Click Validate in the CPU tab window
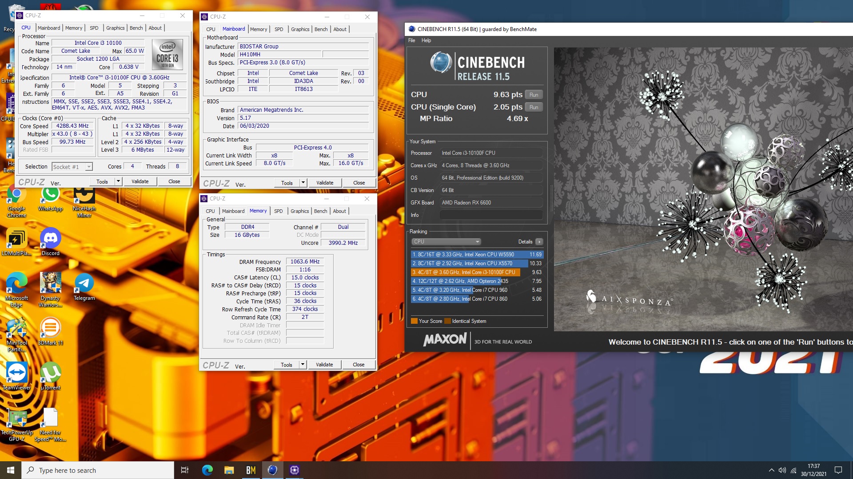This screenshot has height=479, width=853. (140, 181)
